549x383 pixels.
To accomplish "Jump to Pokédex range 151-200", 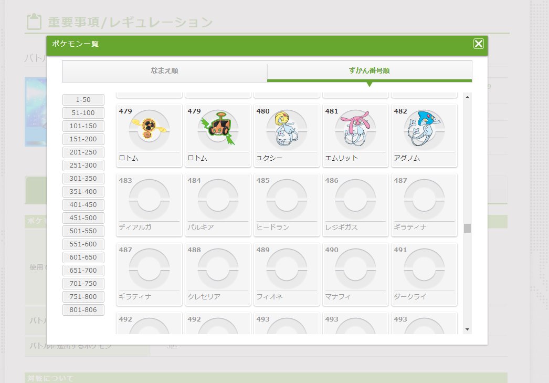I will [83, 139].
